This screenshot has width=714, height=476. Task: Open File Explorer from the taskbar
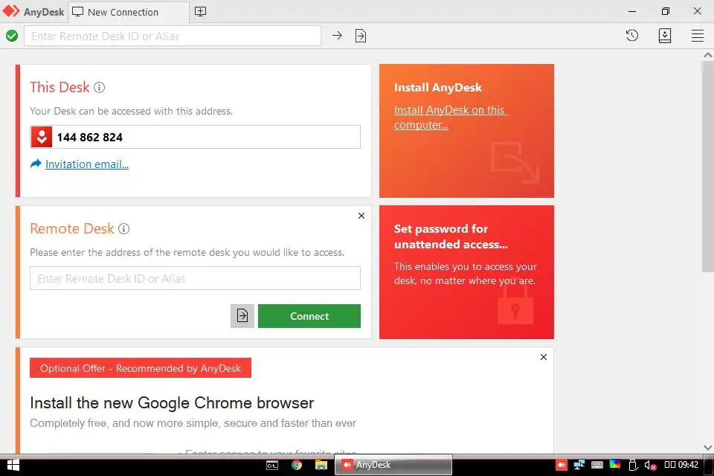pos(321,465)
